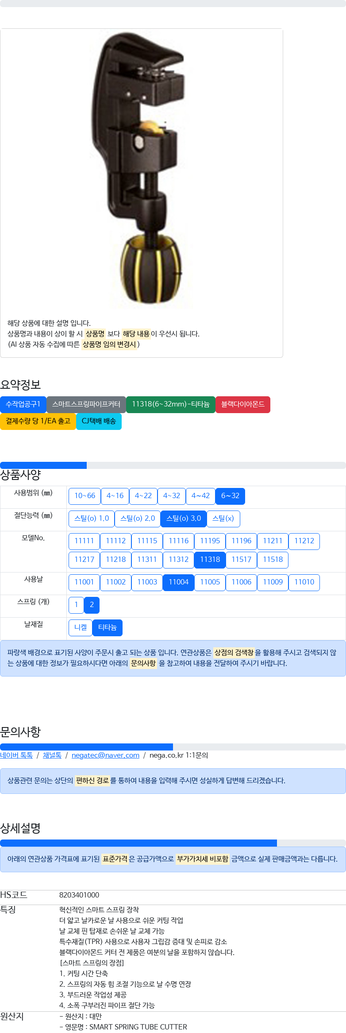Screen dimensions: 346x1033
Task: Click the 결제수량 당 1/EA 출고 badge
Action: [38, 421]
